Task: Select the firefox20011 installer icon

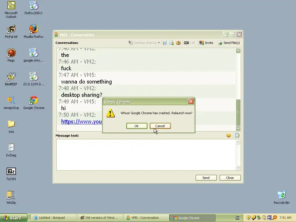Action: [x=34, y=8]
